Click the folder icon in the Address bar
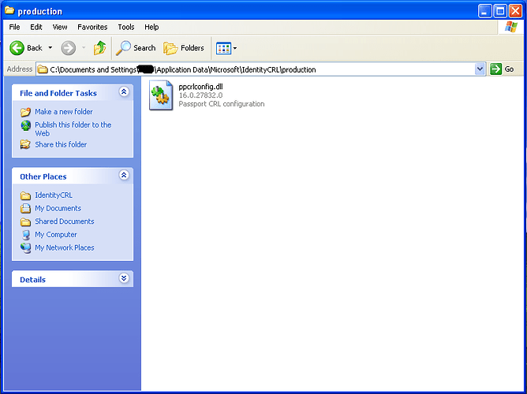 (x=43, y=69)
